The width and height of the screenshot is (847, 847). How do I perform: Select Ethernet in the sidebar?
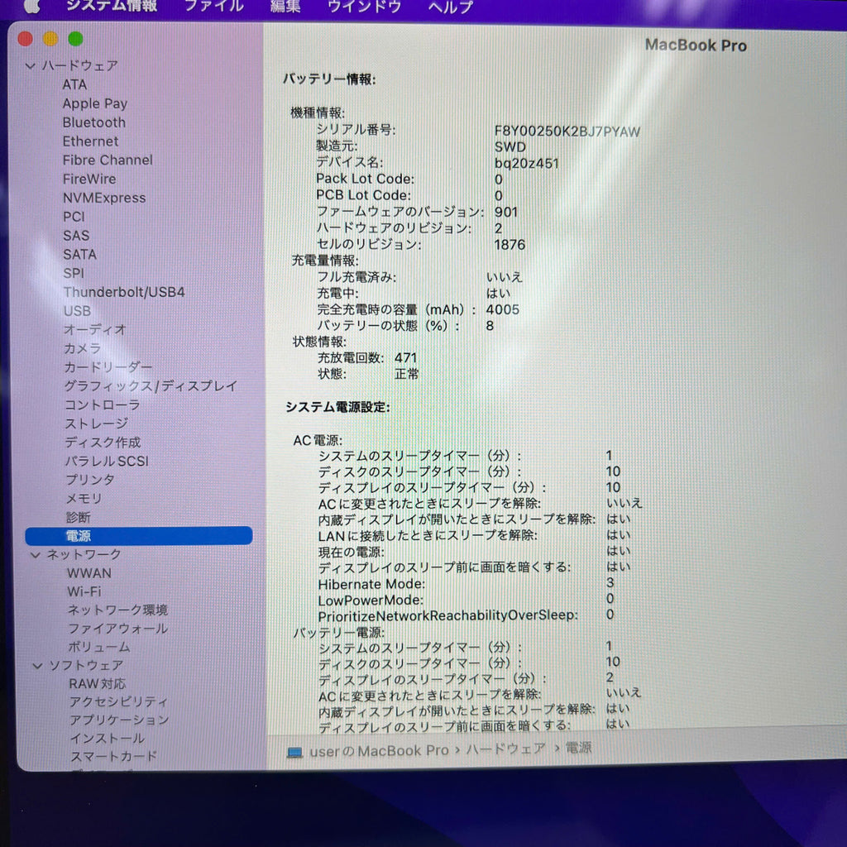(x=90, y=141)
